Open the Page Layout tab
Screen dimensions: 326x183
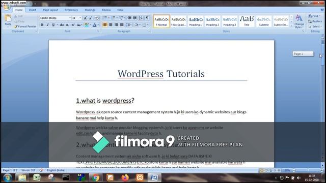click(x=50, y=10)
